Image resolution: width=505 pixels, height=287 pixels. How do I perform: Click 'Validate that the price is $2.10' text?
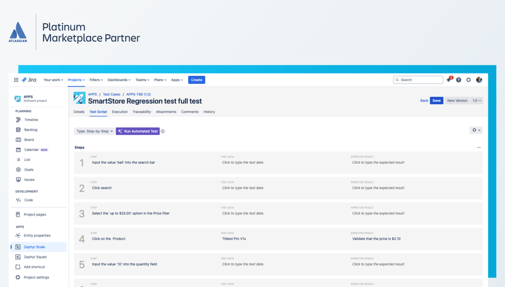pyautogui.click(x=376, y=238)
